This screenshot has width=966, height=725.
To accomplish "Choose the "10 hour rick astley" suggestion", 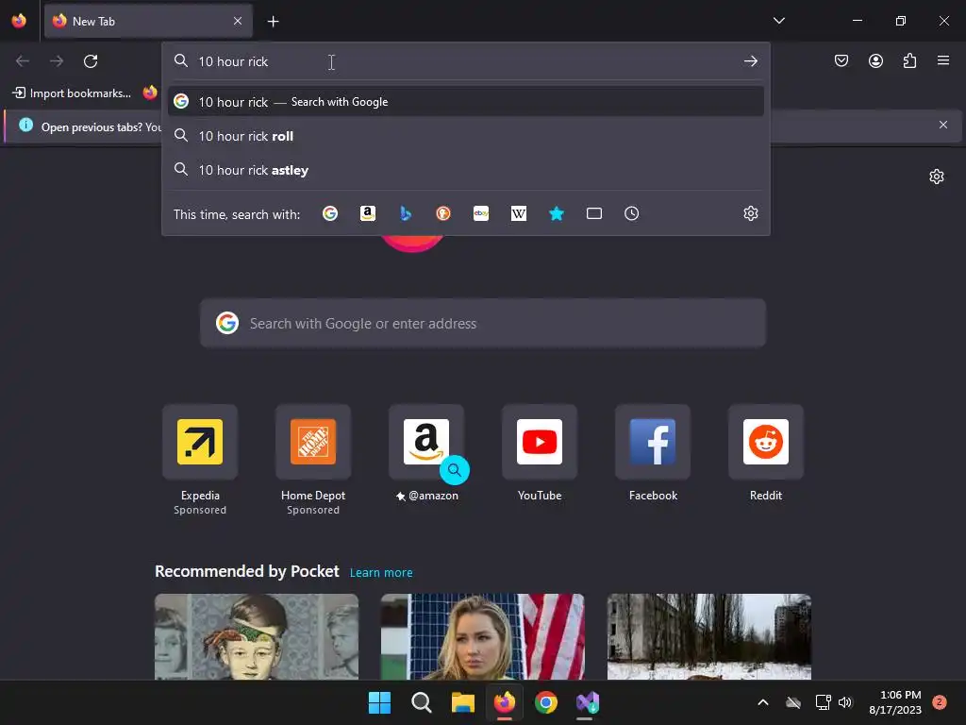I will pos(466,170).
